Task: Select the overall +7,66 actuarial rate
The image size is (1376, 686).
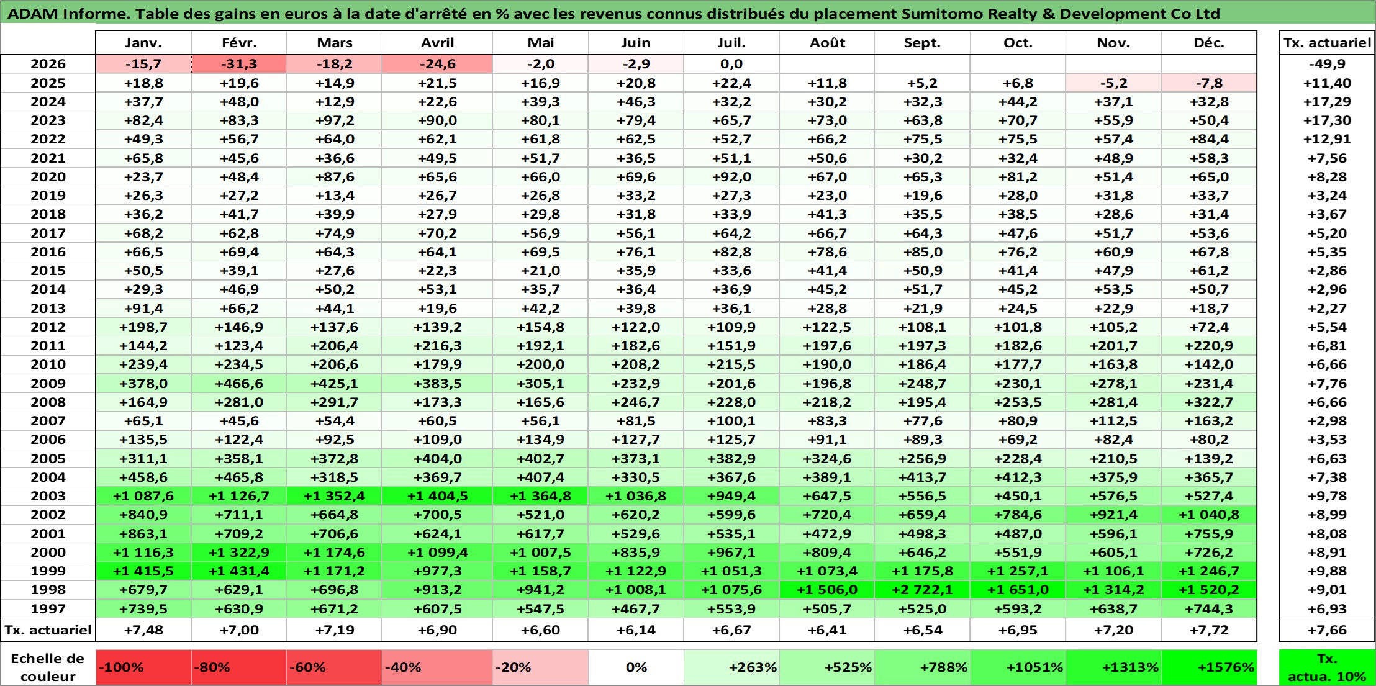Action: [x=1327, y=630]
